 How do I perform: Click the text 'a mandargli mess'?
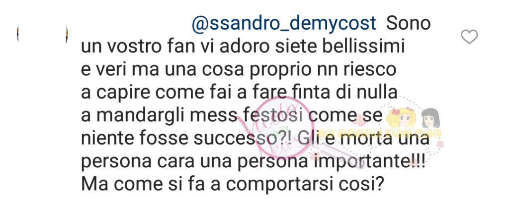point(160,116)
